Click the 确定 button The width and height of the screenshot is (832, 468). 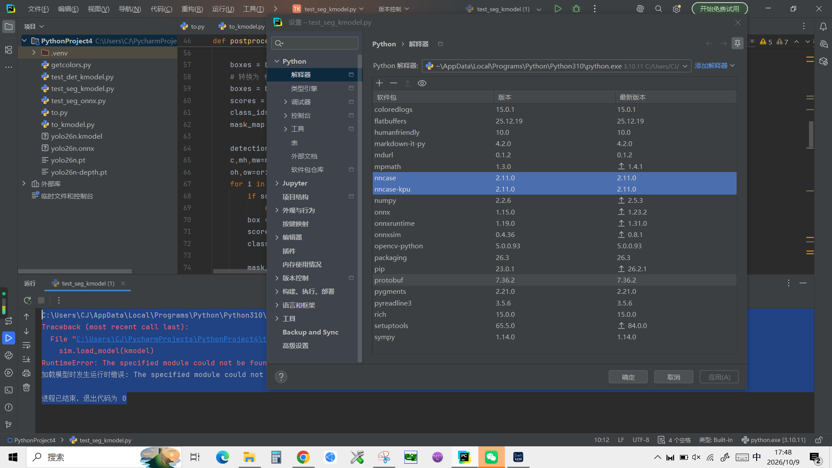(628, 377)
